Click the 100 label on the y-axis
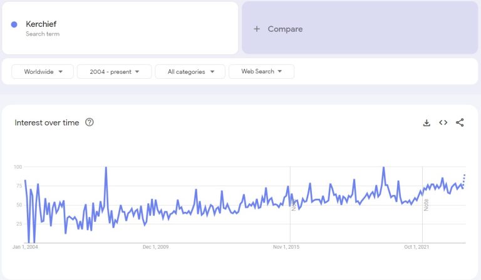The width and height of the screenshot is (481, 280). [x=18, y=167]
